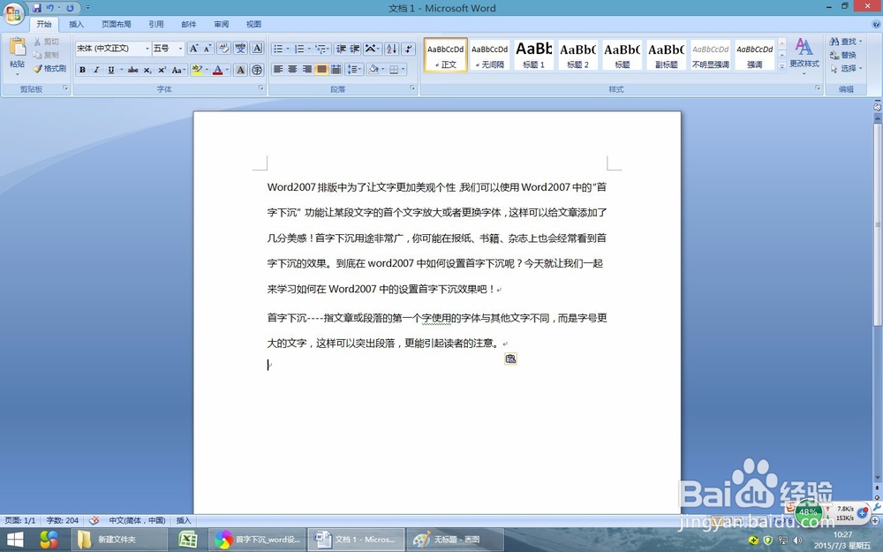883x552 pixels.
Task: Click the Paste Options icon in document
Action: pyautogui.click(x=510, y=359)
